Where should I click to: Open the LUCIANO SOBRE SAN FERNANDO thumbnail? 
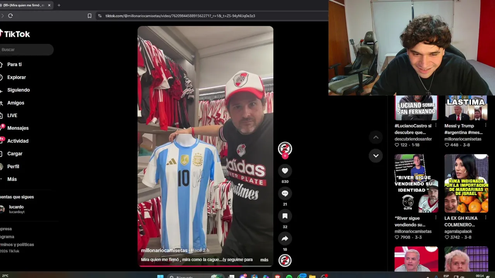(x=416, y=108)
